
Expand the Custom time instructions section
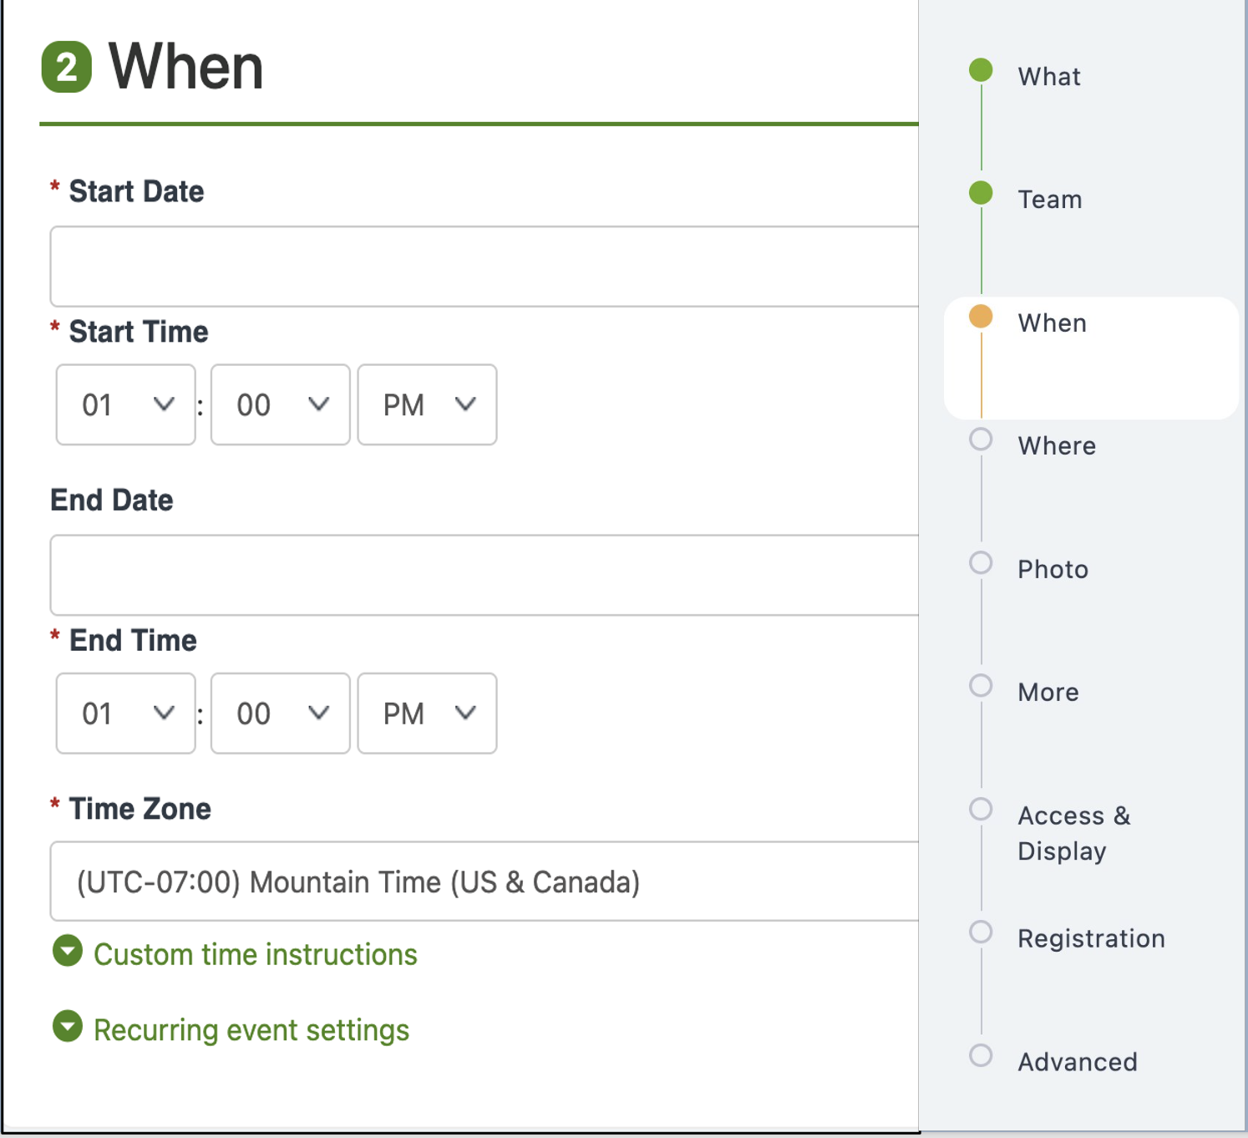pyautogui.click(x=256, y=953)
